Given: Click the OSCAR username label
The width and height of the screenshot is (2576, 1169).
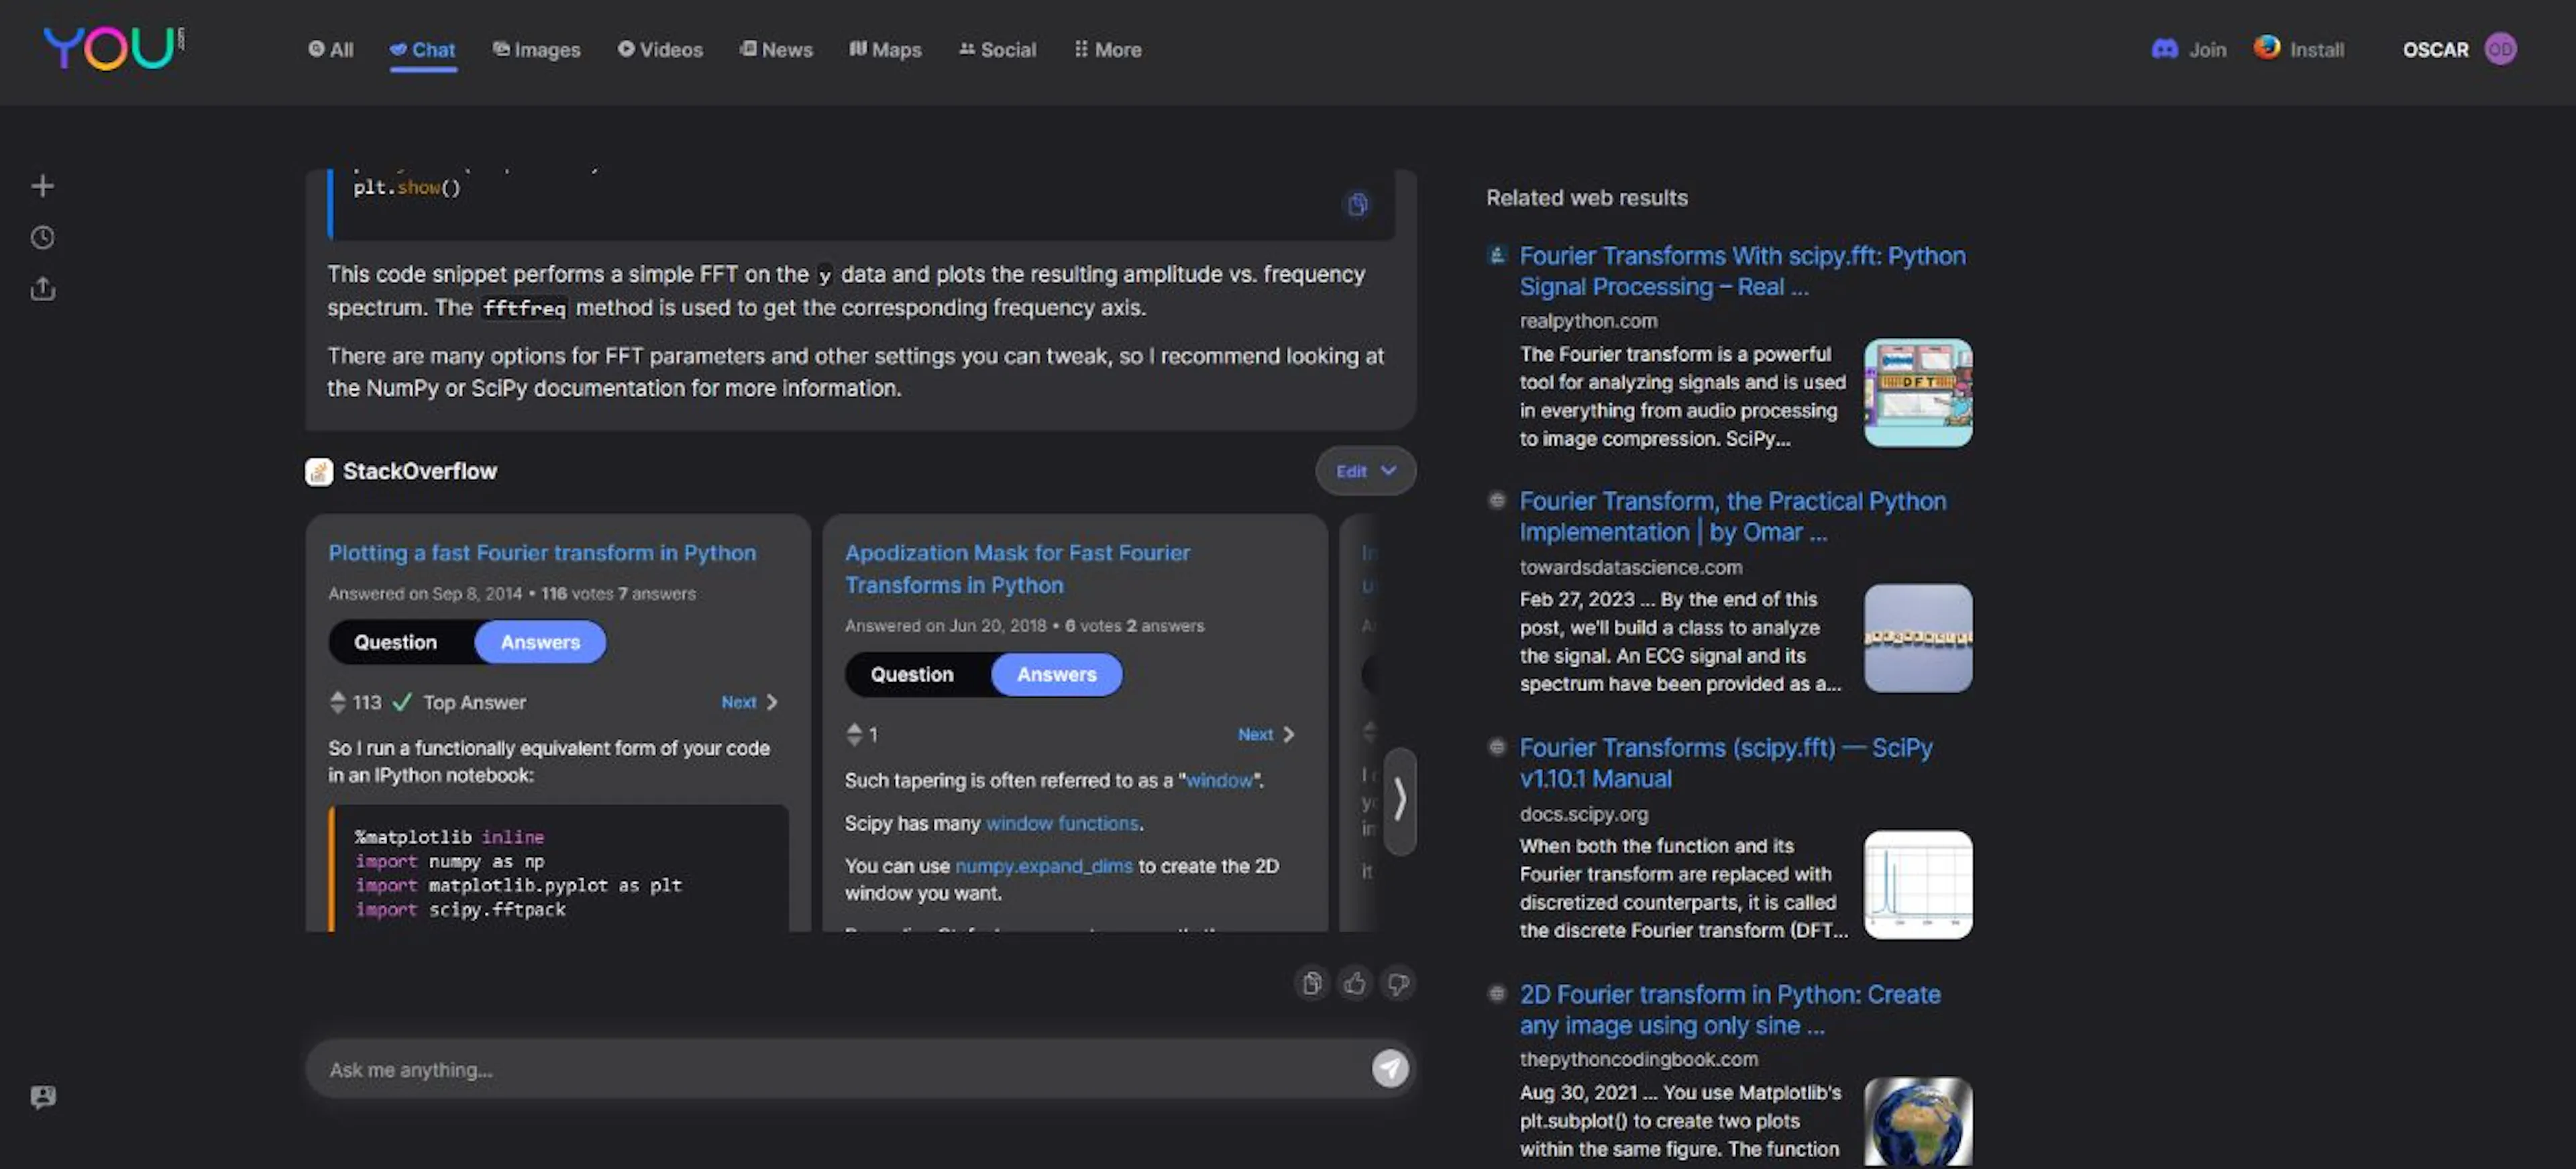Looking at the screenshot, I should click(2435, 49).
